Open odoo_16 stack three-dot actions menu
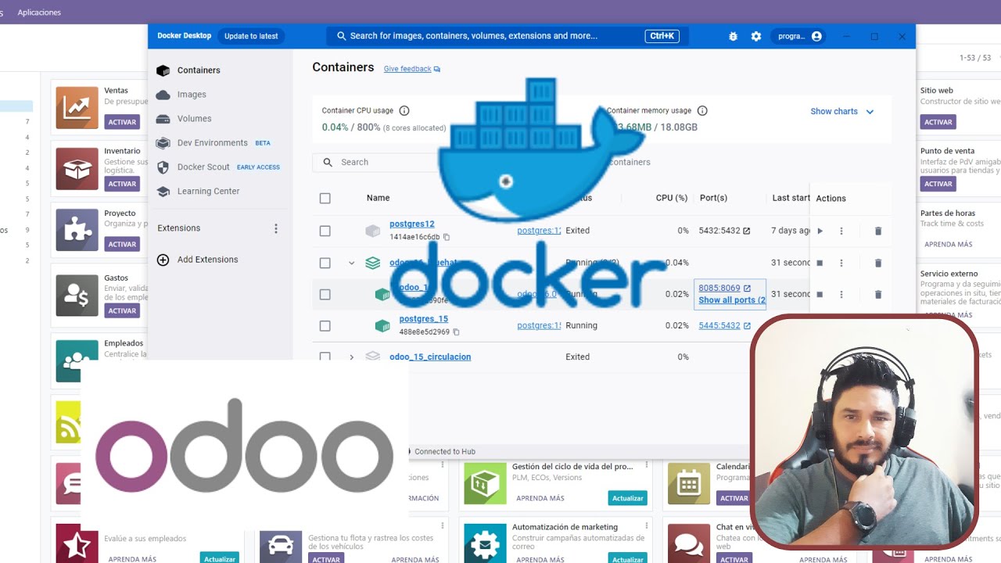 pos(841,264)
